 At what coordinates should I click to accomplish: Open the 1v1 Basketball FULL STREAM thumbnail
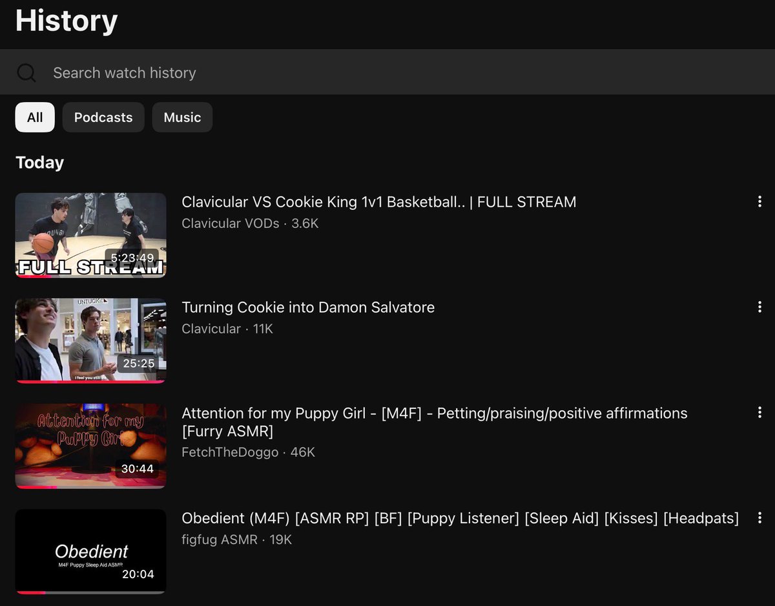coord(90,235)
